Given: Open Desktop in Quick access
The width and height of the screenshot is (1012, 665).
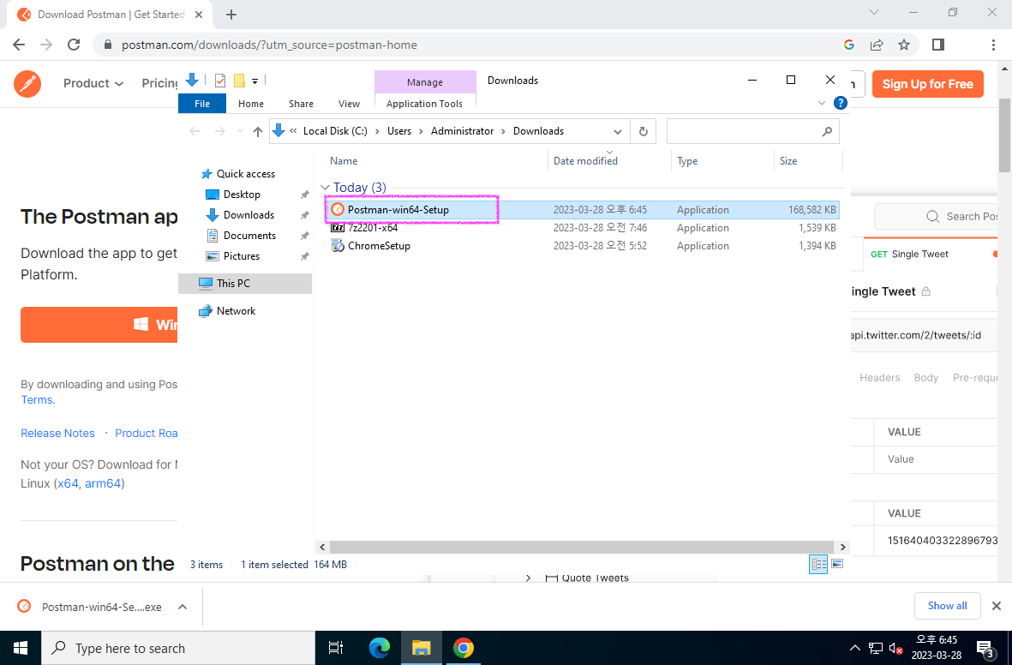Looking at the screenshot, I should (242, 195).
